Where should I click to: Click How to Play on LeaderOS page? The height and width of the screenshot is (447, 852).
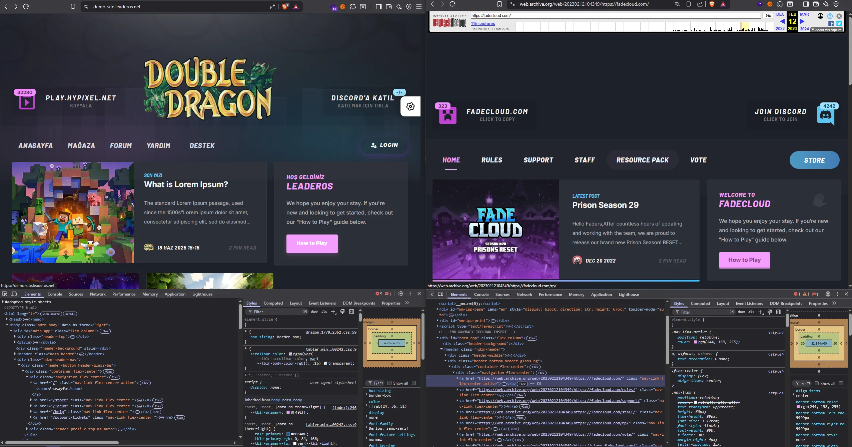[312, 243]
